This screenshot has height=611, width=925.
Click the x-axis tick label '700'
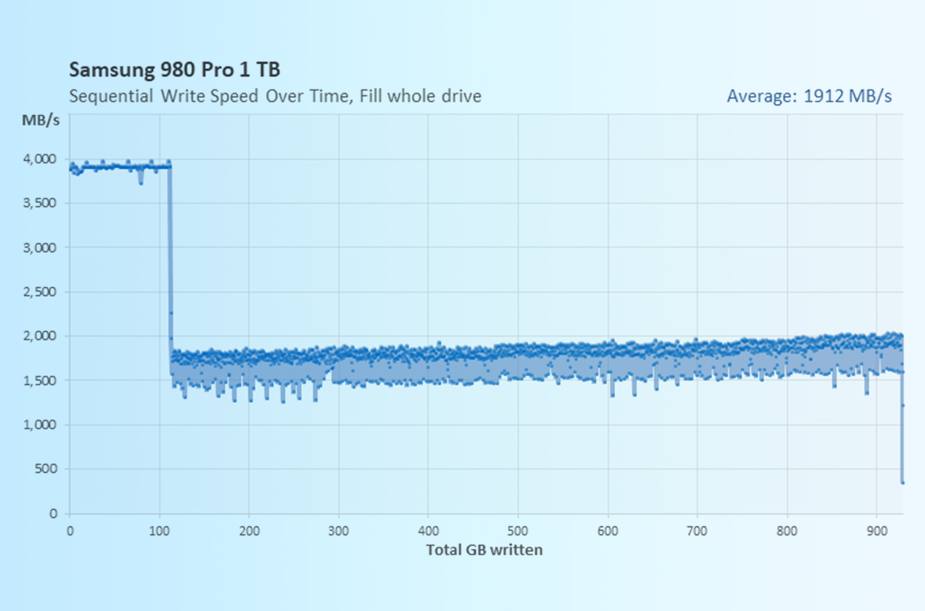coord(697,531)
